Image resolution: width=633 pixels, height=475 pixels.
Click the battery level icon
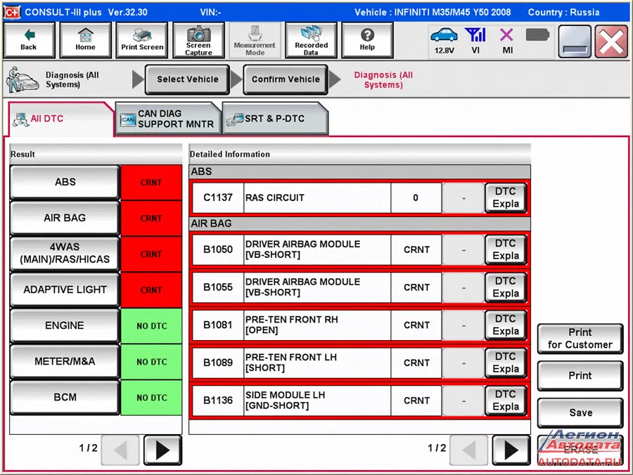(x=537, y=35)
